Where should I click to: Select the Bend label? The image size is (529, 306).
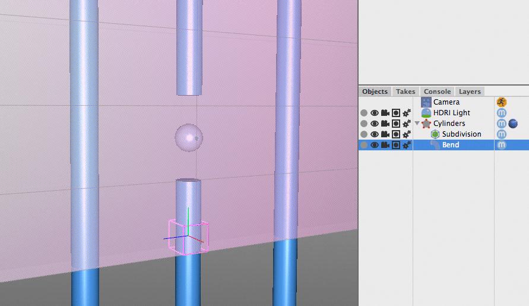coord(451,145)
